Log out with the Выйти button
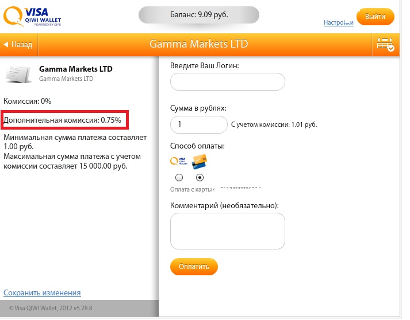This screenshot has width=410, height=320. [x=375, y=17]
